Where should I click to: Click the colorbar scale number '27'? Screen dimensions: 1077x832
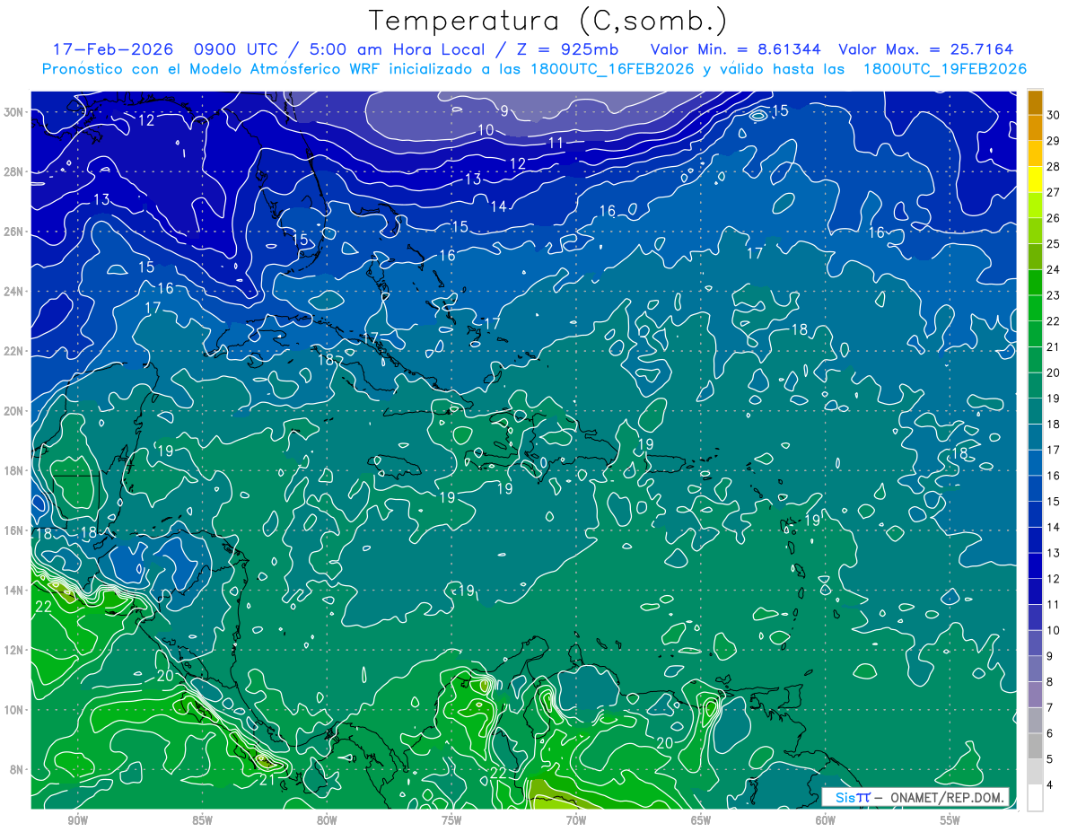point(1054,192)
